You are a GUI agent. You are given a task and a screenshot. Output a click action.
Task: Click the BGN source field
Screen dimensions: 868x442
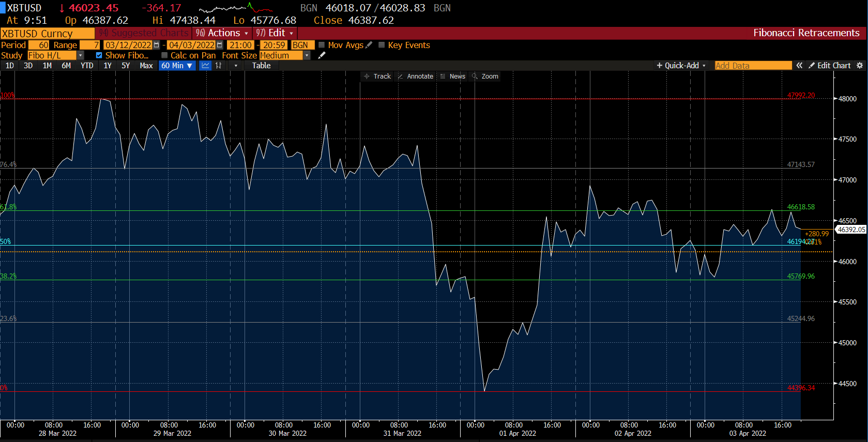[x=303, y=45]
